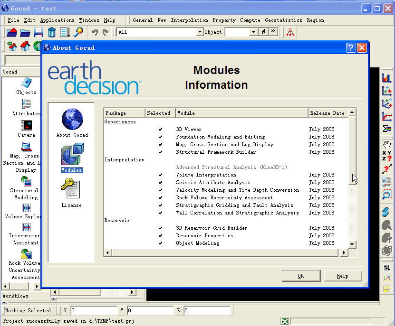The width and height of the screenshot is (395, 326).
Task: Toggle the checkmark for Rock Volume Uncertainty Assessment module
Action: pos(160,198)
